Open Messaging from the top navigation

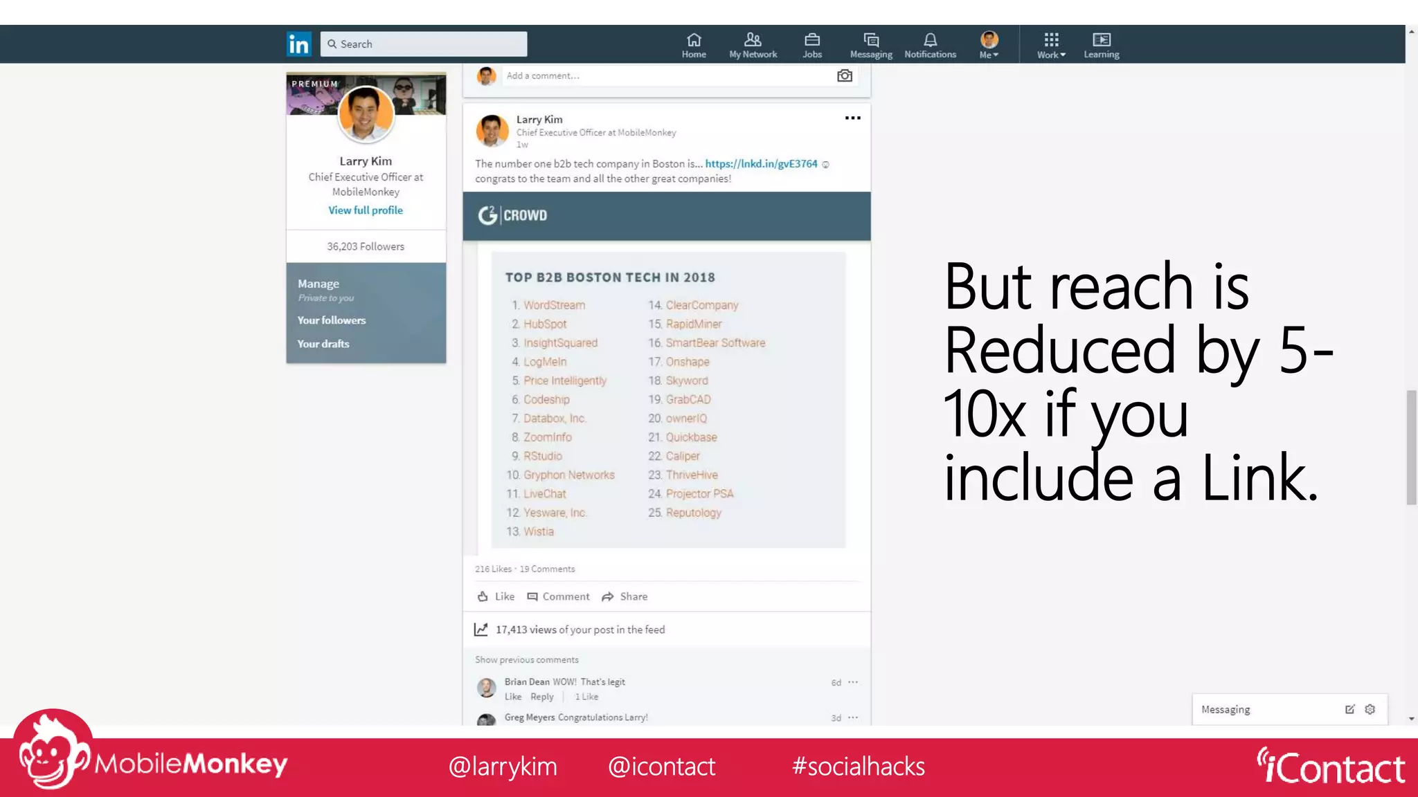pos(871,46)
